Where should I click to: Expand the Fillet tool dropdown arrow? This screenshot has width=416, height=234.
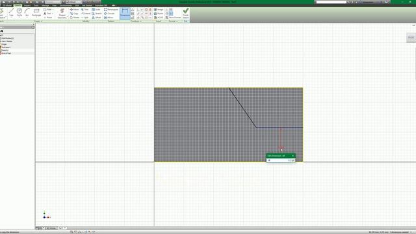point(53,10)
